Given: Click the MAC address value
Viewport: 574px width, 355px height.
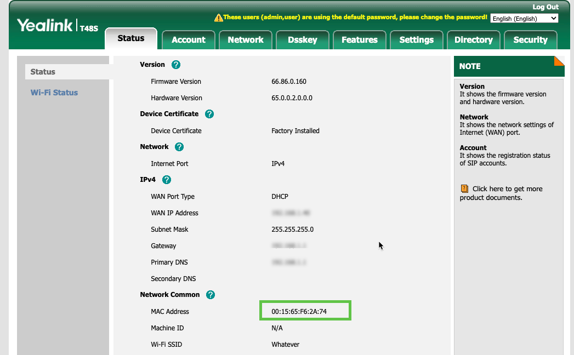Looking at the screenshot, I should tap(299, 311).
